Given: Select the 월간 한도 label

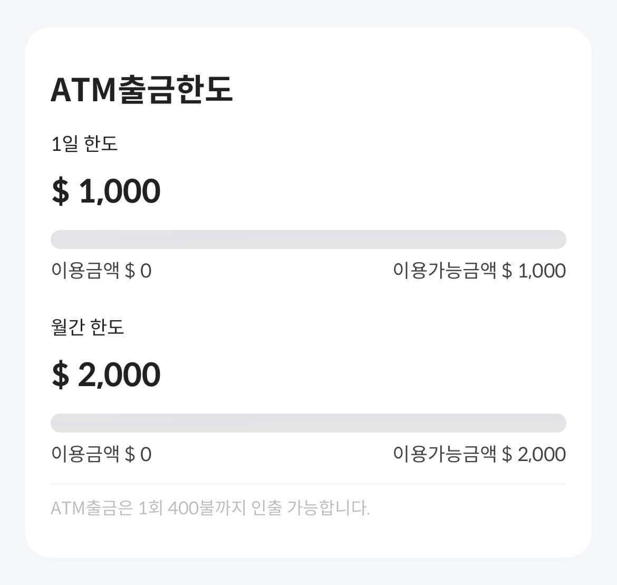Looking at the screenshot, I should click(x=89, y=326).
